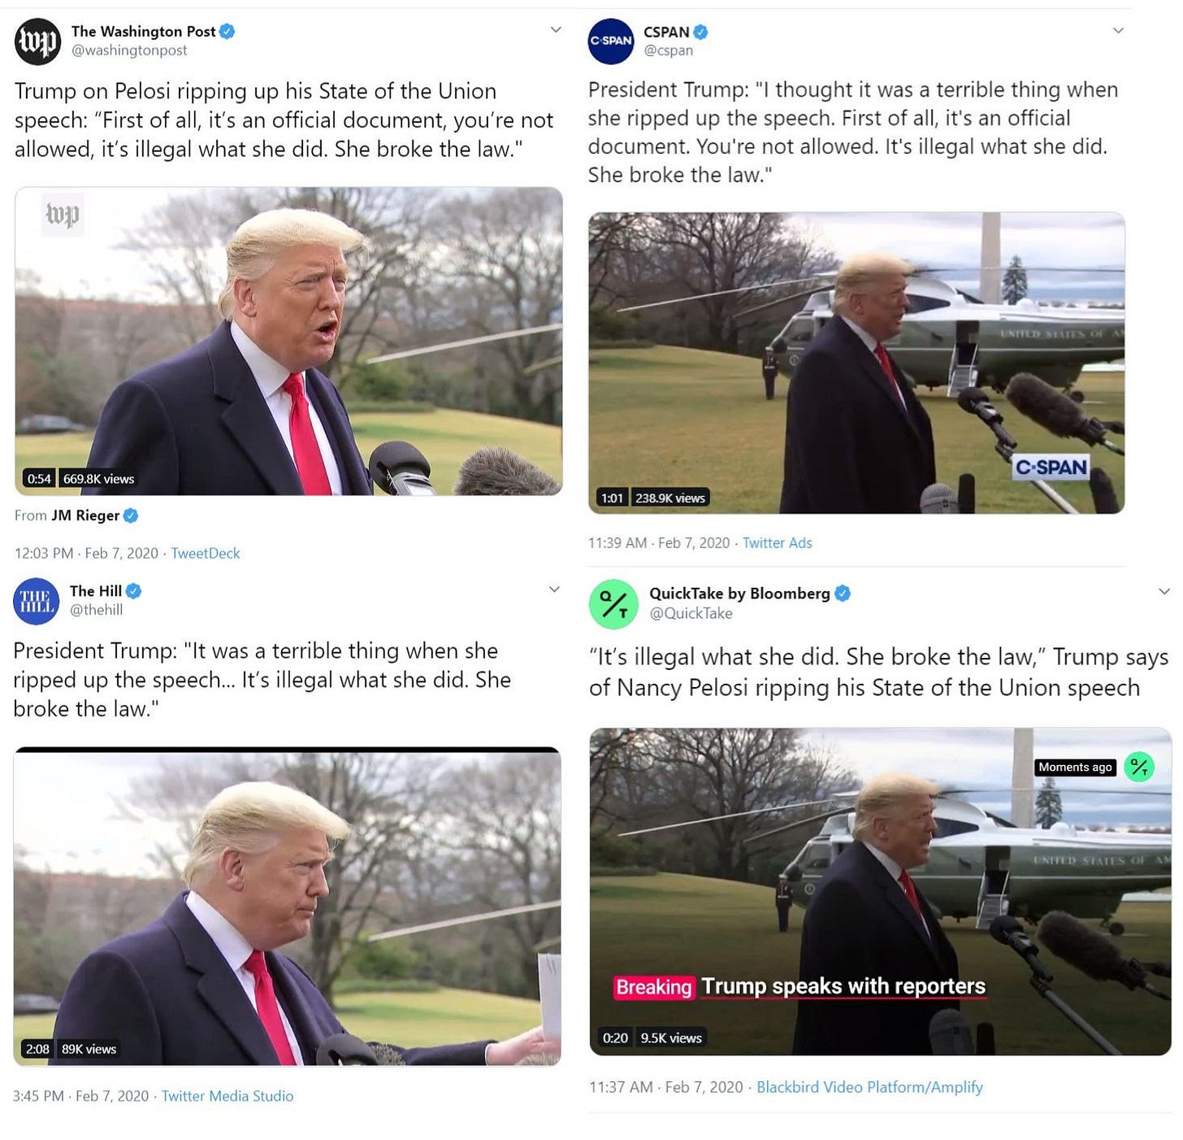Open The Hill tweet options chevron
This screenshot has height=1140, width=1183.
coord(554,590)
